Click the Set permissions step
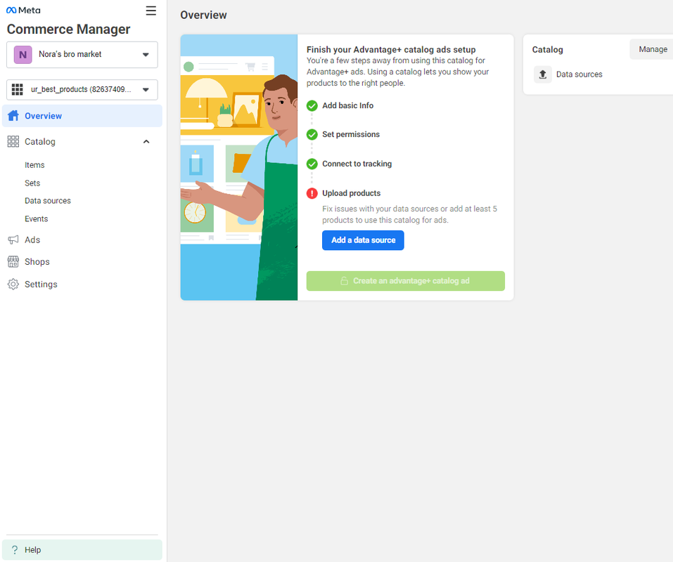This screenshot has width=673, height=562. tap(351, 135)
